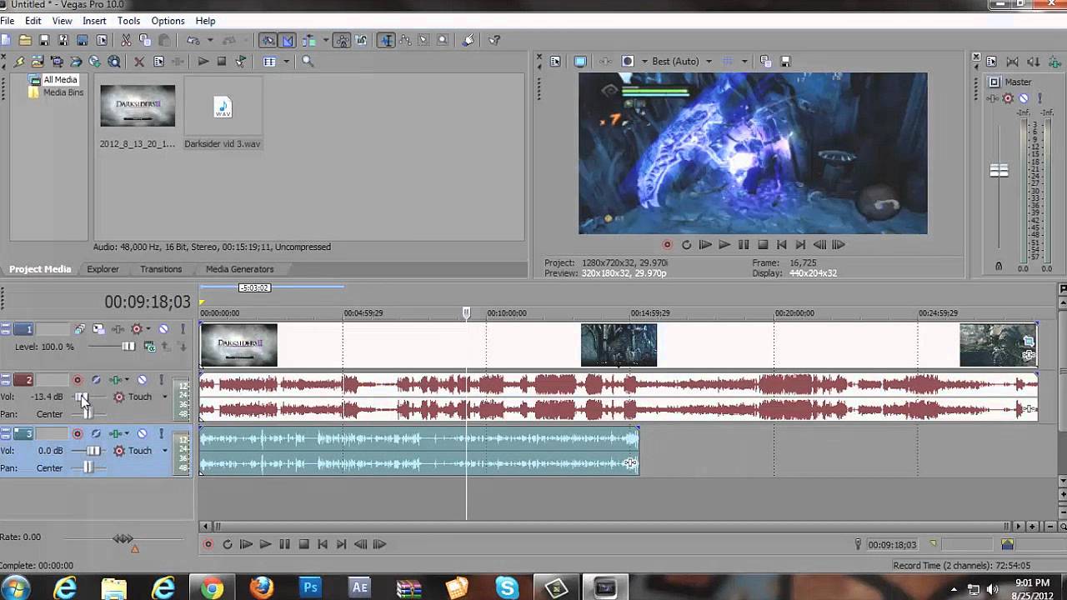Open track 3 Touch automation mode dropdown
This screenshot has height=600, width=1067.
164,451
